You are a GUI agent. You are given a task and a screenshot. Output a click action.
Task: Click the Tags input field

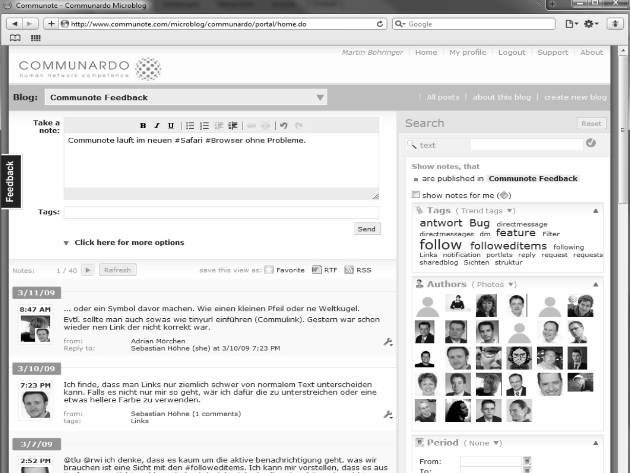[x=221, y=212]
